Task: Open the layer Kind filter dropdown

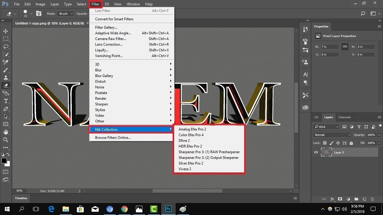Action: click(326, 127)
